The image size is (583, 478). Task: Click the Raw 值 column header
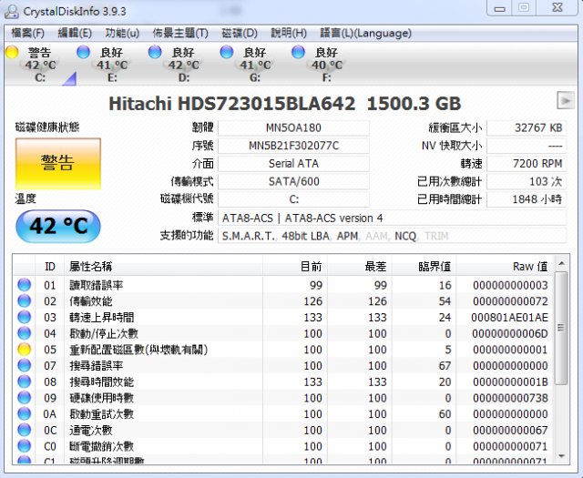pos(505,266)
